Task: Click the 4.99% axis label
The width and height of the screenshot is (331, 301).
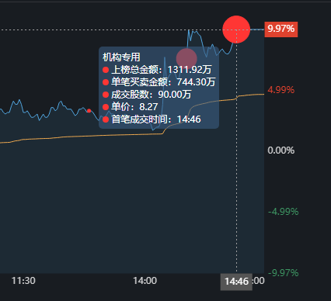Action: click(x=281, y=90)
